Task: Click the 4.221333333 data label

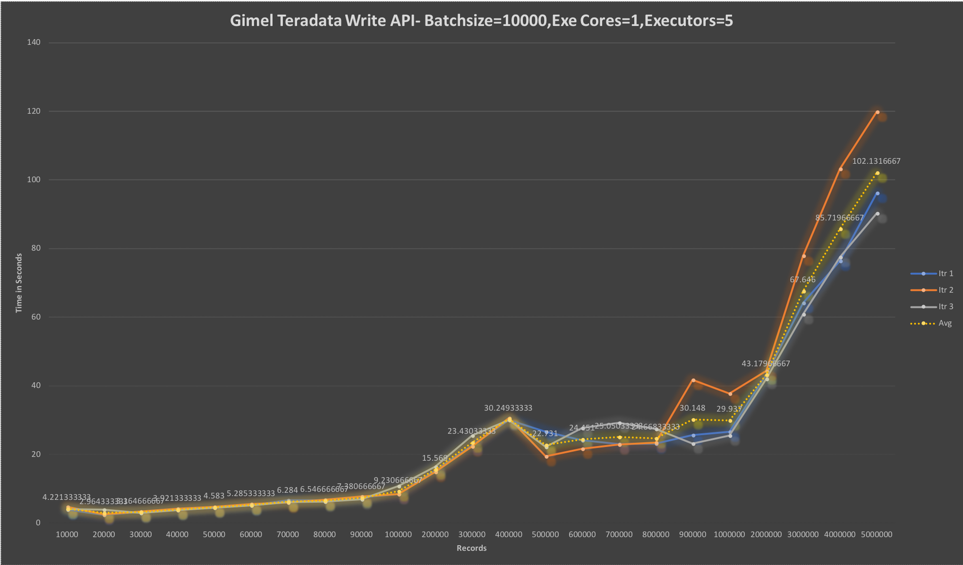Action: pyautogui.click(x=67, y=497)
